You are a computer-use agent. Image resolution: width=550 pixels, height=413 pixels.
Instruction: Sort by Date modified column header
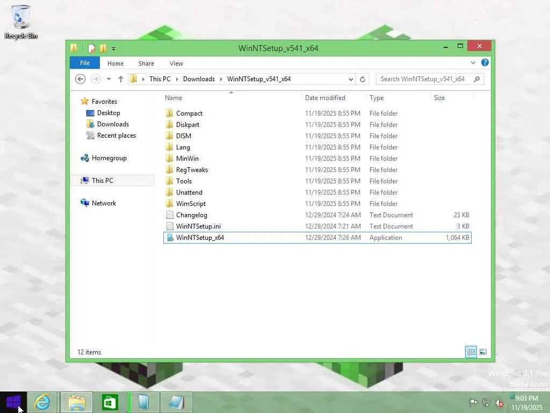(333, 98)
